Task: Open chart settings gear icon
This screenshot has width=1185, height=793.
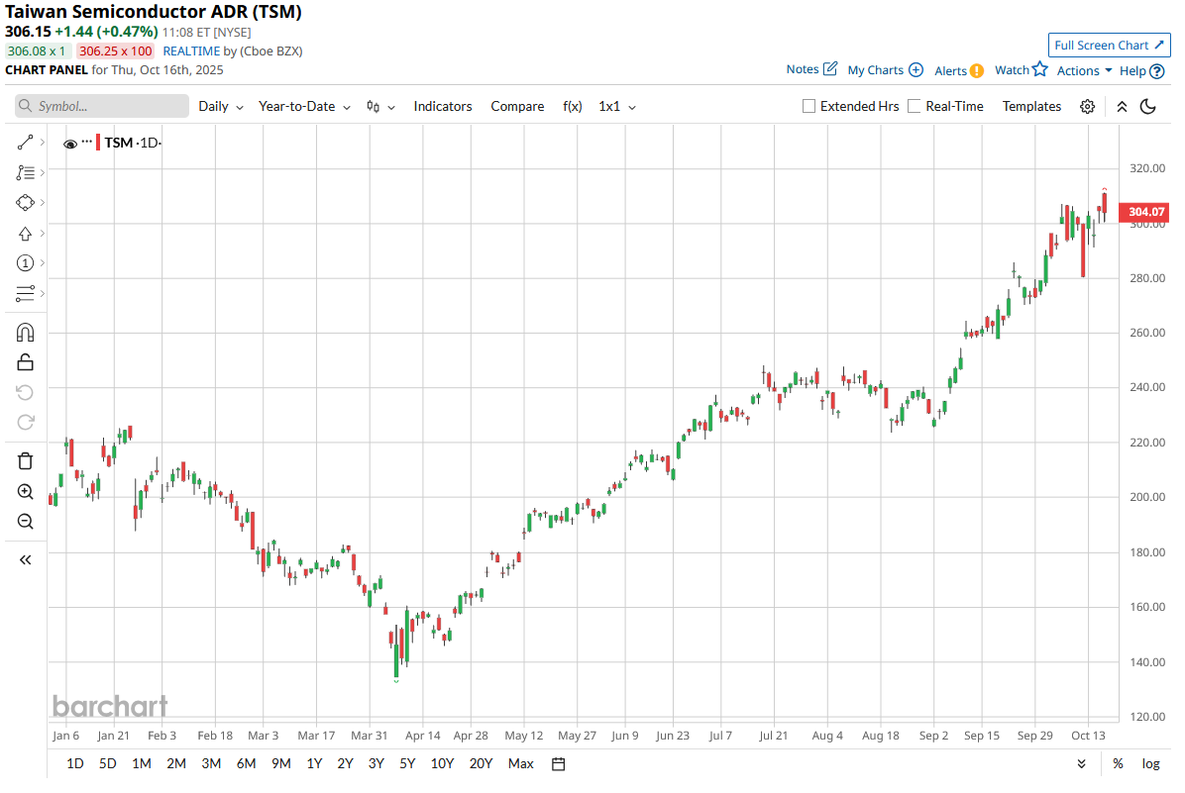Action: 1087,107
